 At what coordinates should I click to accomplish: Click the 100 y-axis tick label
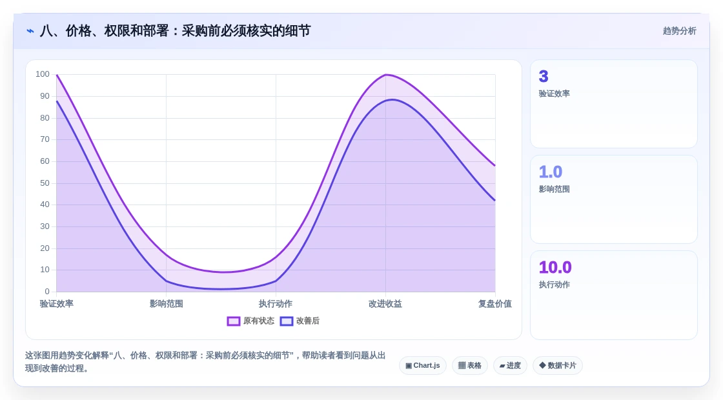(x=43, y=74)
